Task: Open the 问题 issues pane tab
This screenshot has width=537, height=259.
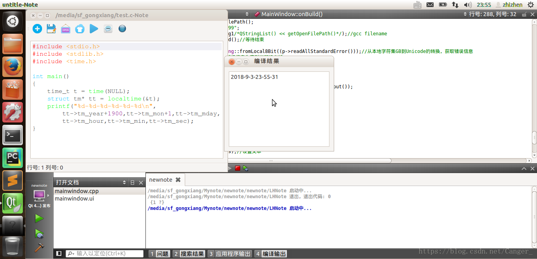Action: (x=159, y=254)
